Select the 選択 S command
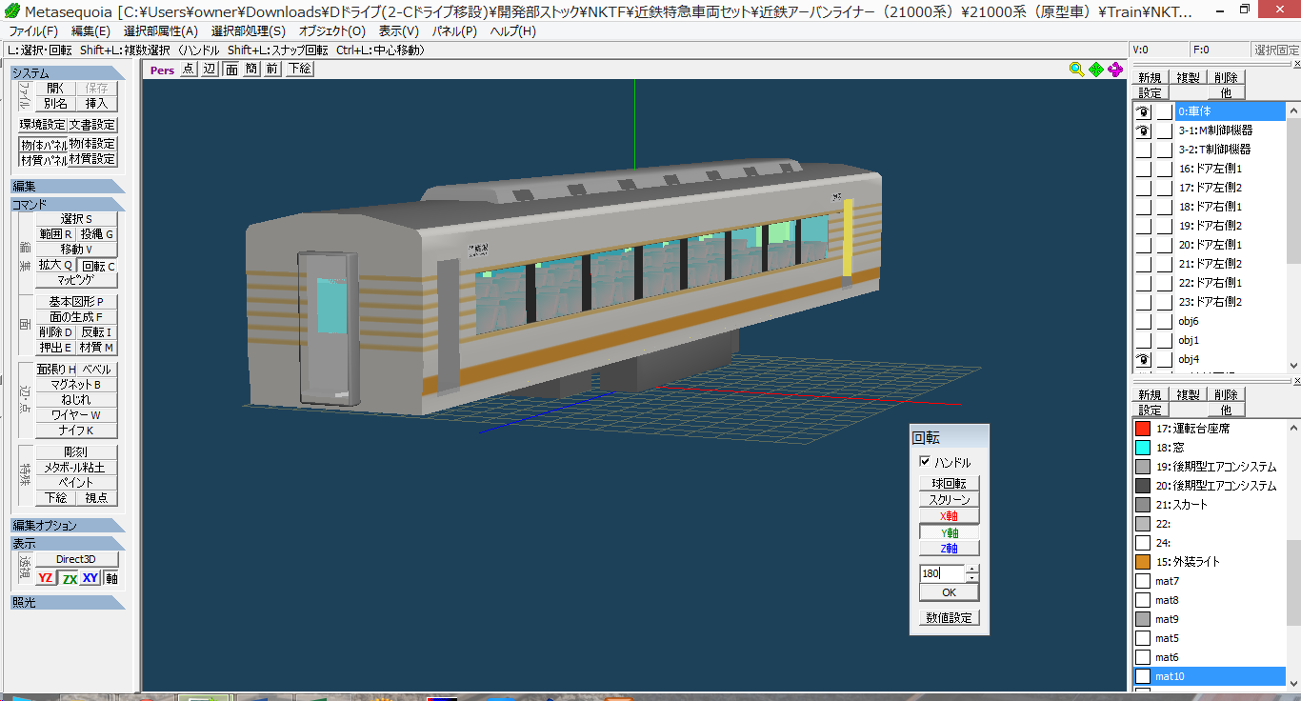The image size is (1301, 701). tap(76, 219)
